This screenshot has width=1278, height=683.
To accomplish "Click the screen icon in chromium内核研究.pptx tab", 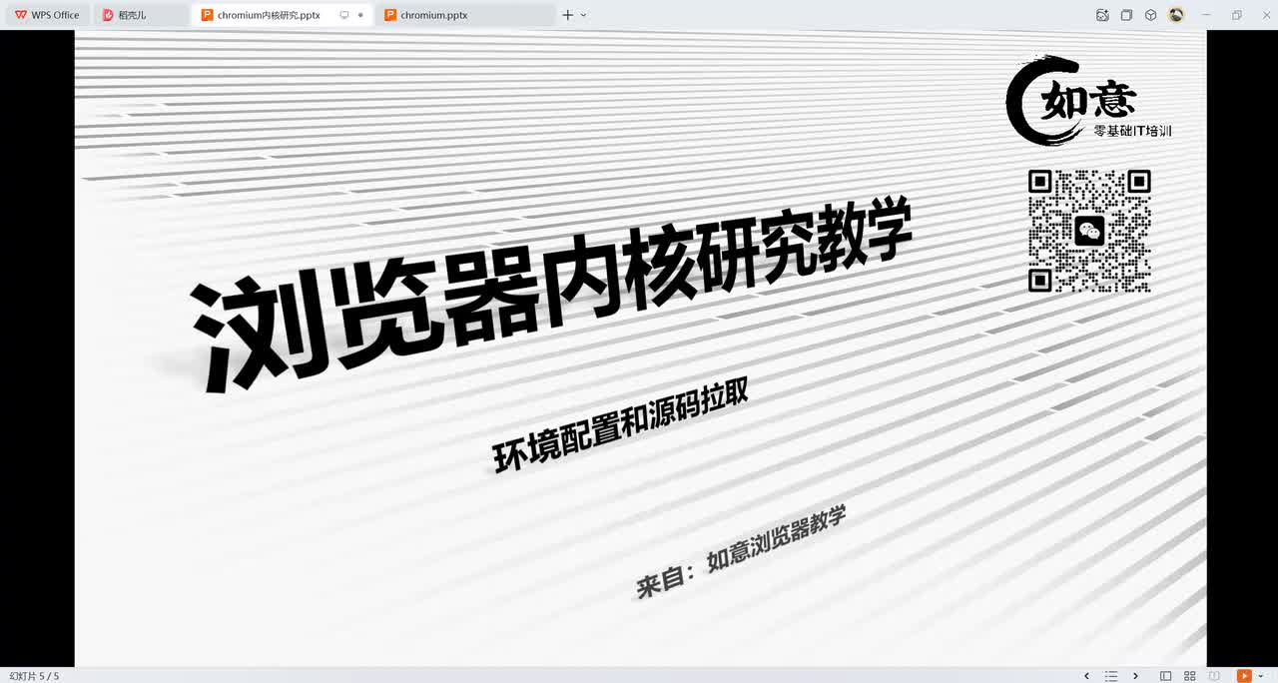I will tap(344, 15).
